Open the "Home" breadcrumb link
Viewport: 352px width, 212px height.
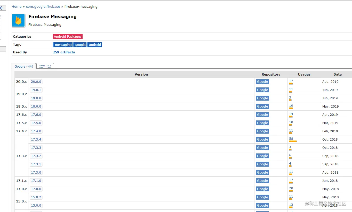(17, 6)
